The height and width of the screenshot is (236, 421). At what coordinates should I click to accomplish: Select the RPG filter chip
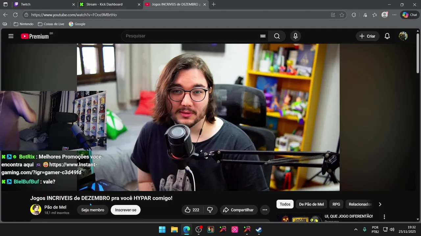(x=336, y=204)
